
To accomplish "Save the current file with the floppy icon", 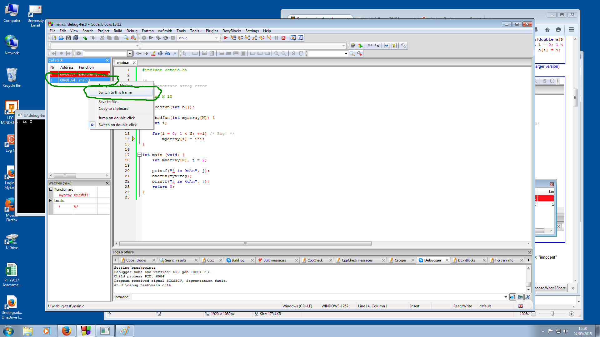I will pos(68,38).
